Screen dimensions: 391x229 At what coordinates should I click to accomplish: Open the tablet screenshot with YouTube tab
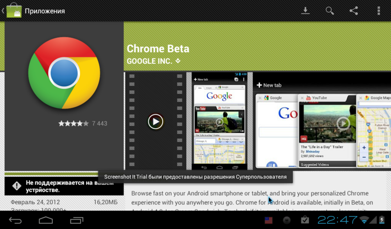point(322,122)
